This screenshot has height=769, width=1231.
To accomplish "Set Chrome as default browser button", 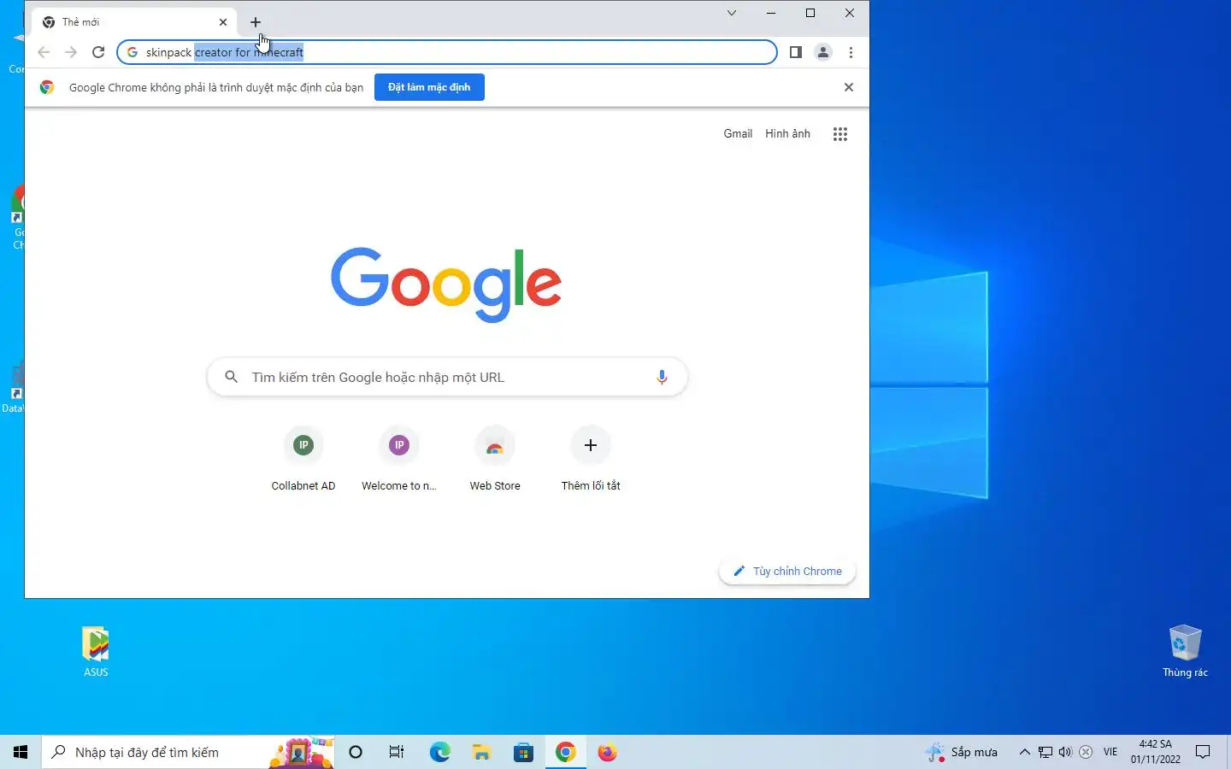I will coord(429,87).
